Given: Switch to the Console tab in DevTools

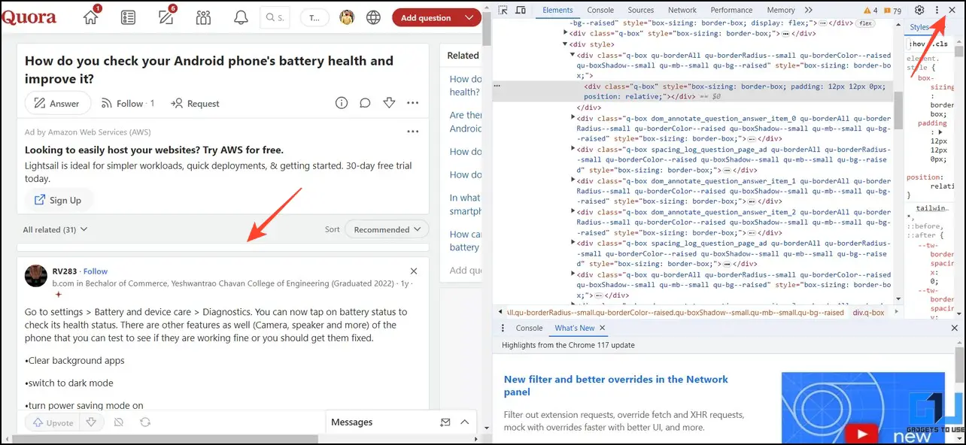Looking at the screenshot, I should 600,10.
